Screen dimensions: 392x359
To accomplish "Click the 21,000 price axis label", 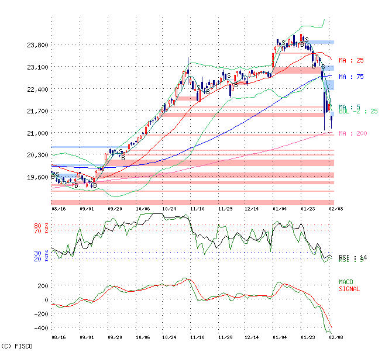I will [x=38, y=133].
